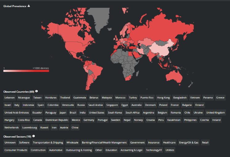The width and height of the screenshot is (230, 157).
Task: Click the Philippines tag
Action: pos(190,120)
